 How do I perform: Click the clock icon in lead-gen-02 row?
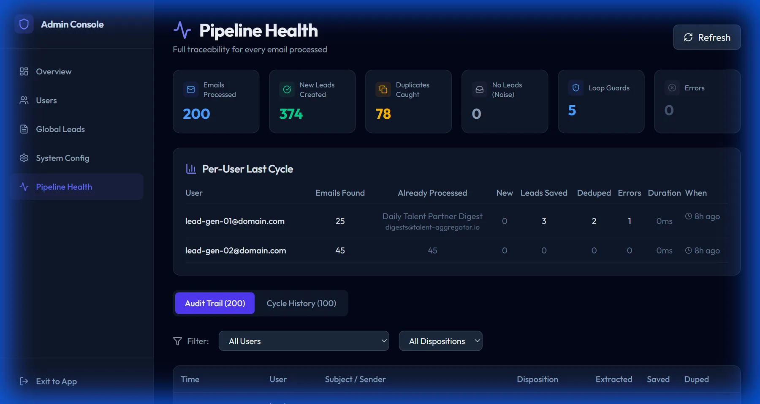click(689, 250)
